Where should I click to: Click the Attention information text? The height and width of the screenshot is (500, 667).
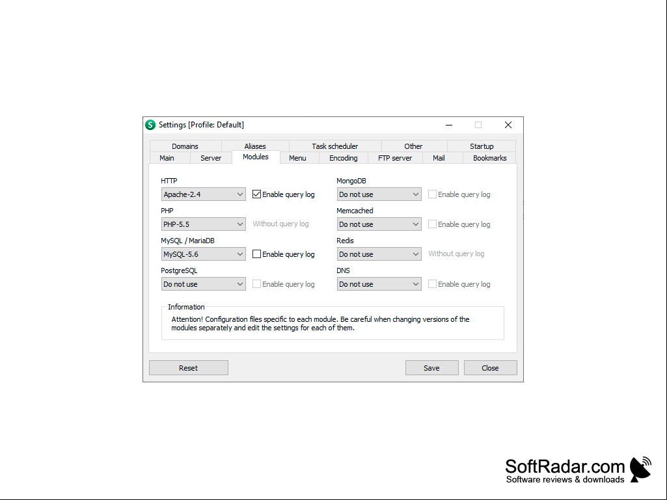tap(320, 324)
